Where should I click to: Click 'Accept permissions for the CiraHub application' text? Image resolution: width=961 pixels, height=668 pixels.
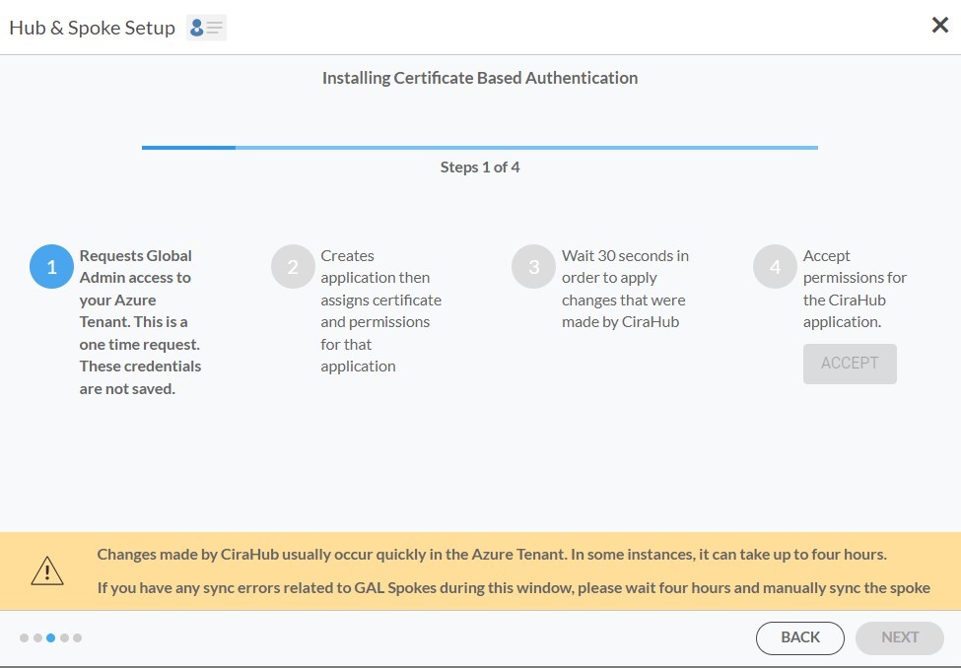click(x=855, y=289)
